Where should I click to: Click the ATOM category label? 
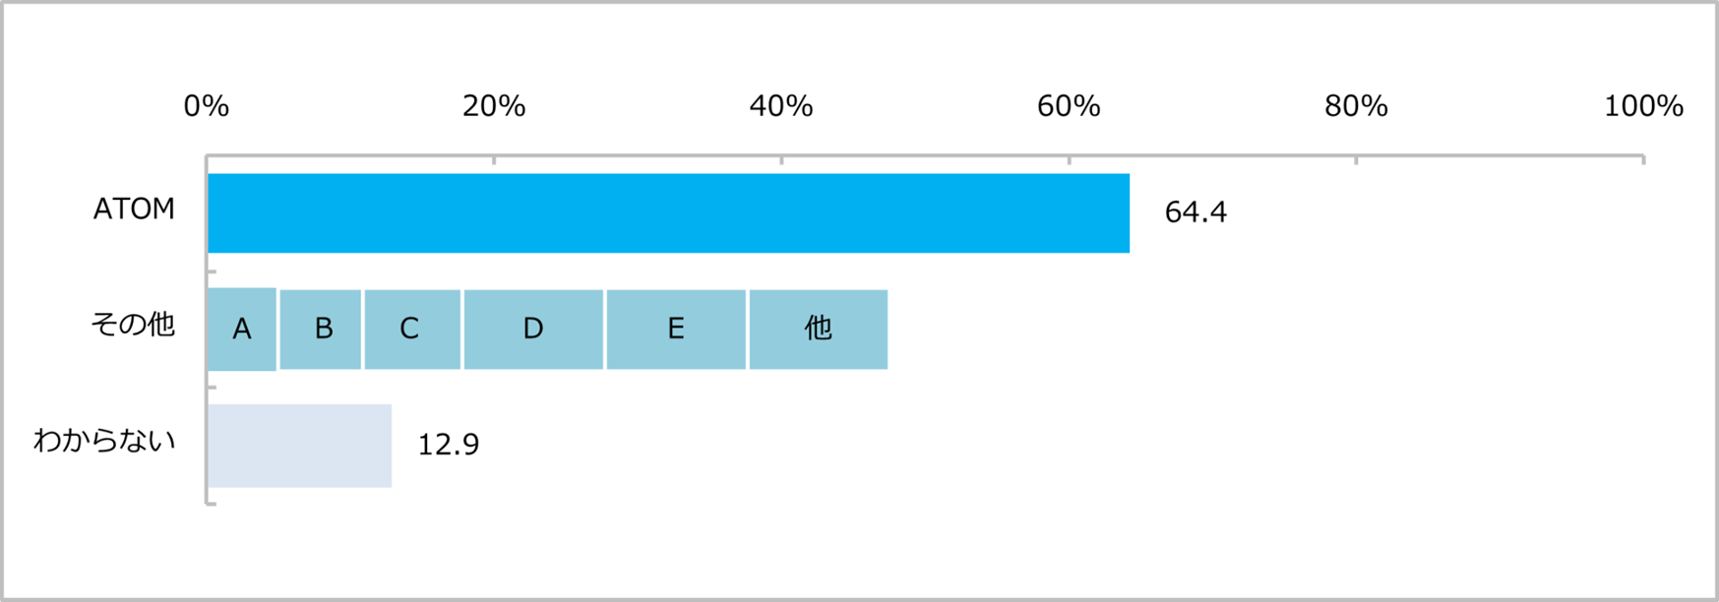click(134, 210)
